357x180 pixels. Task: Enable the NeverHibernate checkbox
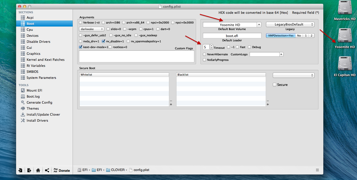pos(204,54)
